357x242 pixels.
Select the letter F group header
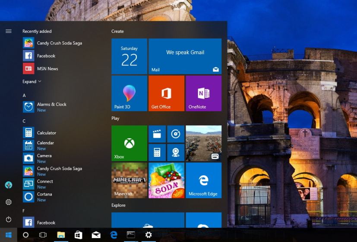tap(24, 211)
